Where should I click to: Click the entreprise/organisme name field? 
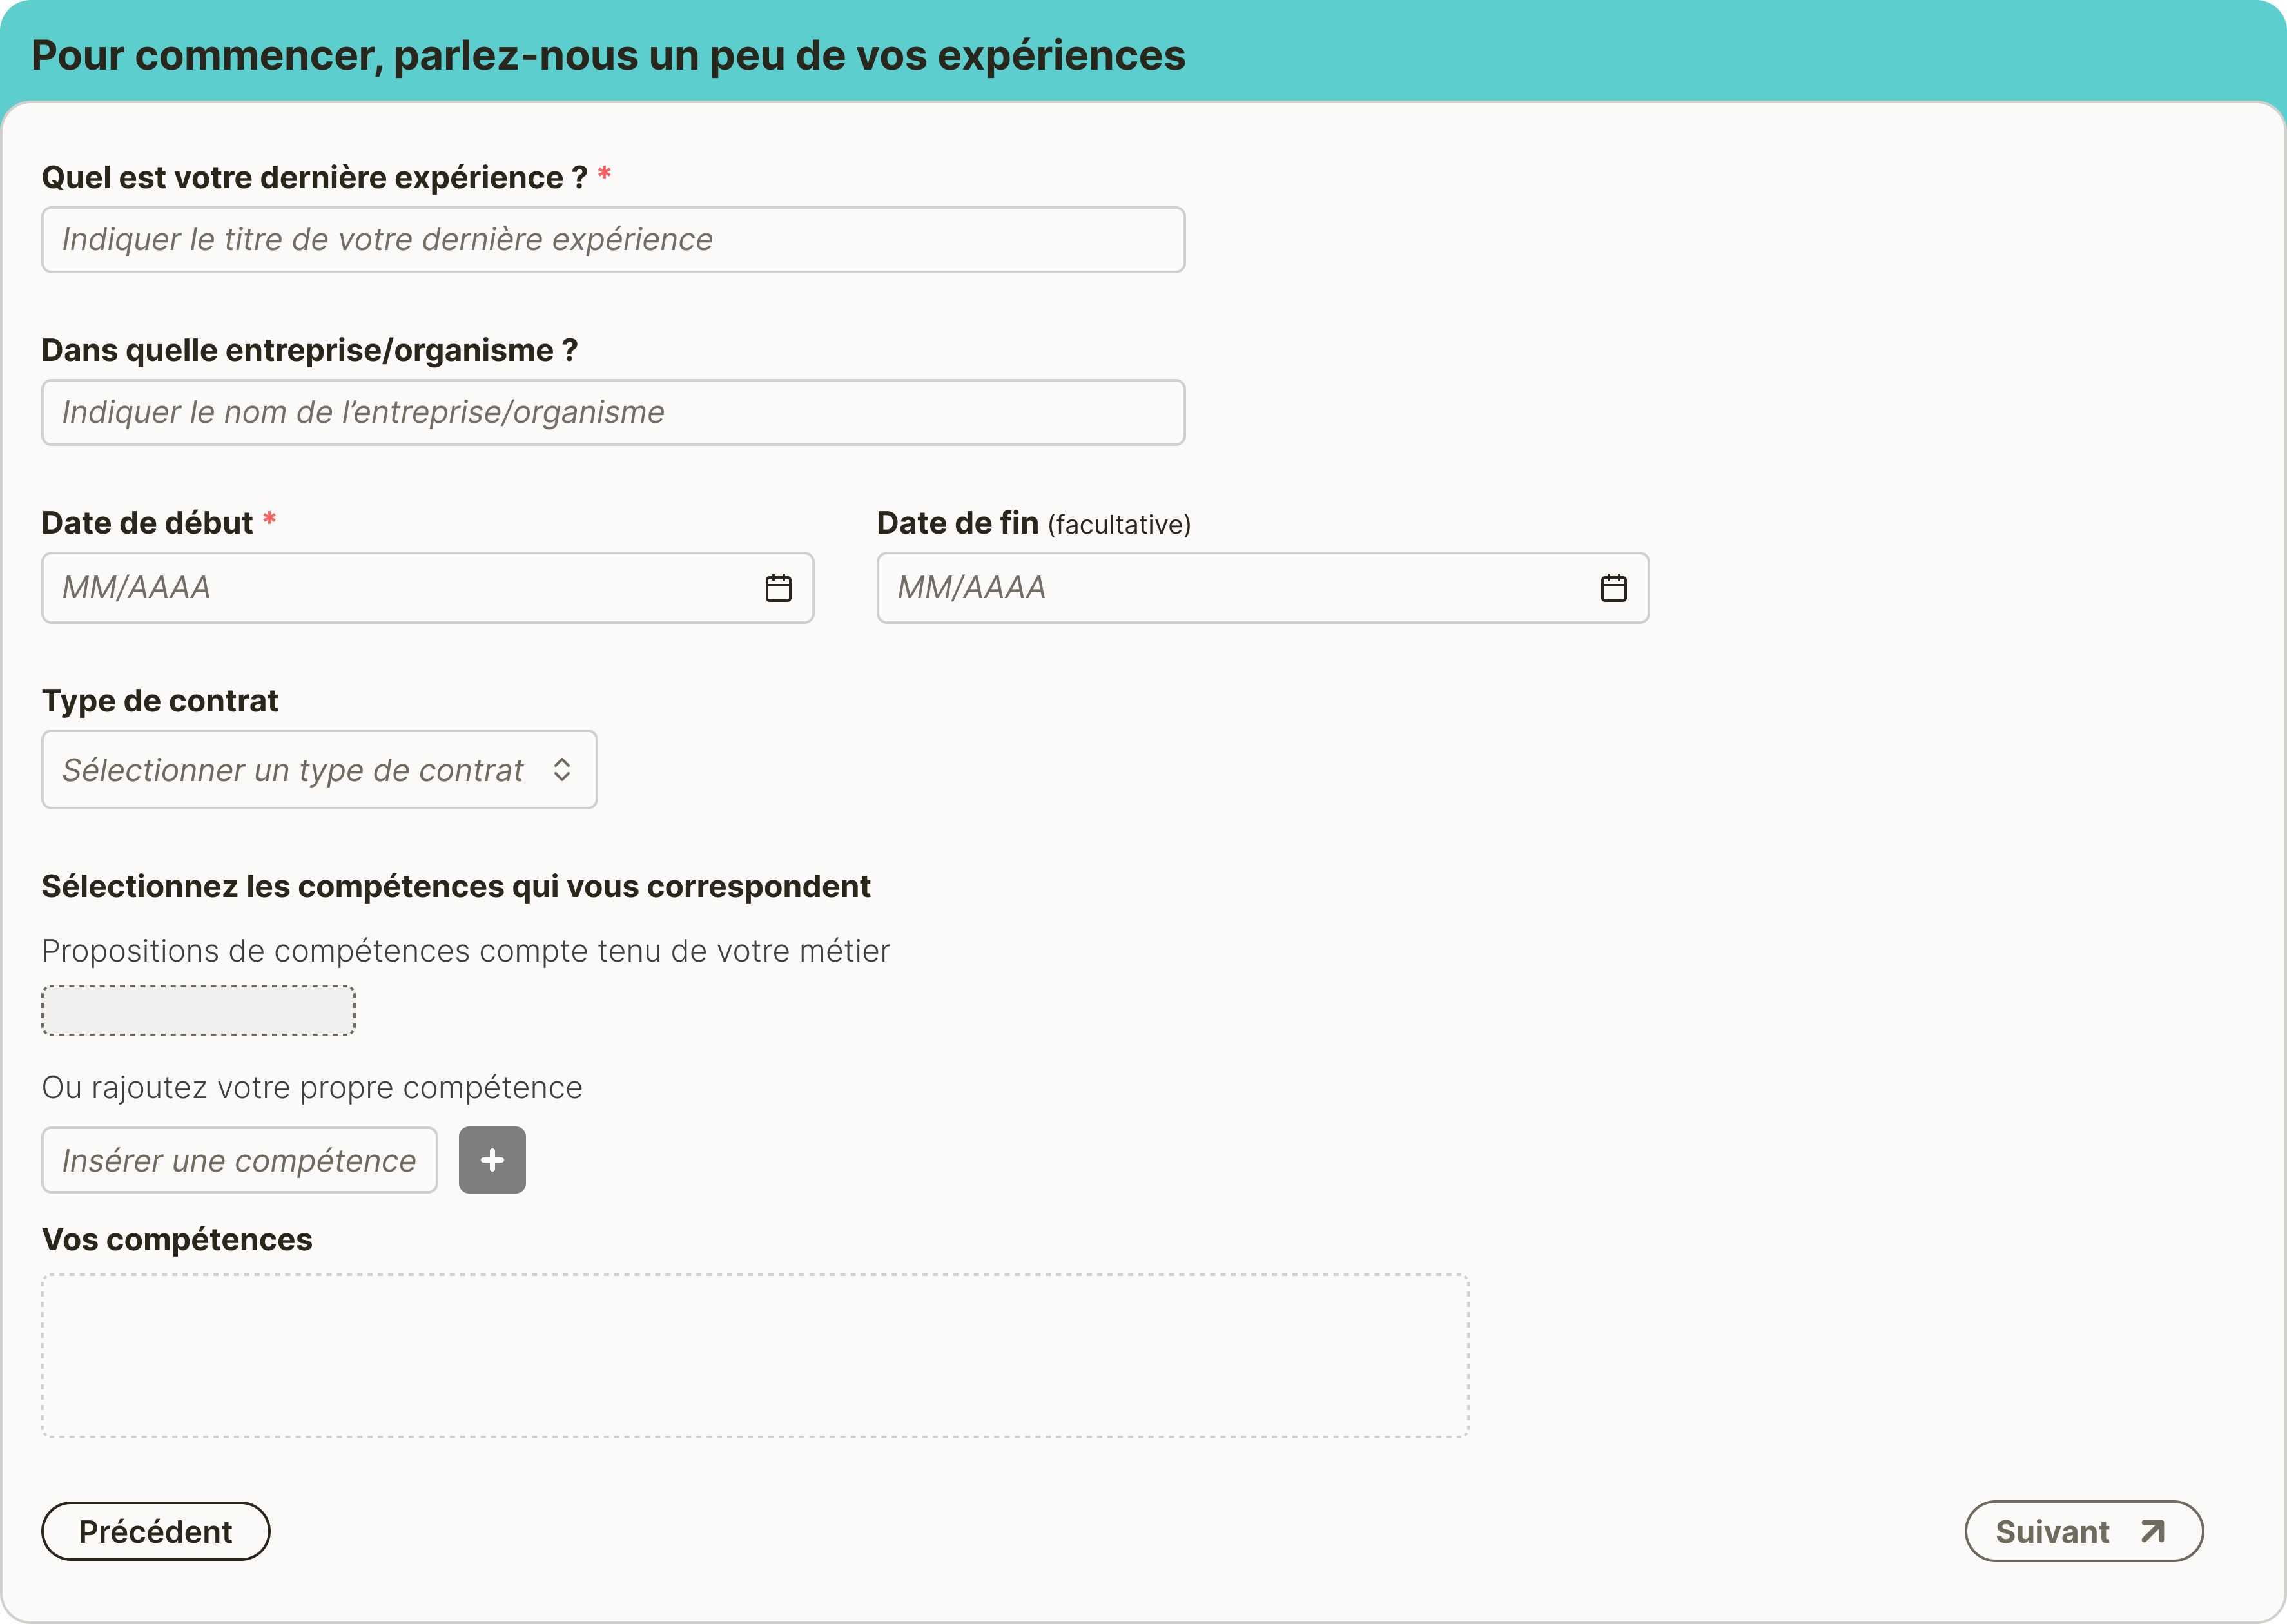(x=613, y=412)
